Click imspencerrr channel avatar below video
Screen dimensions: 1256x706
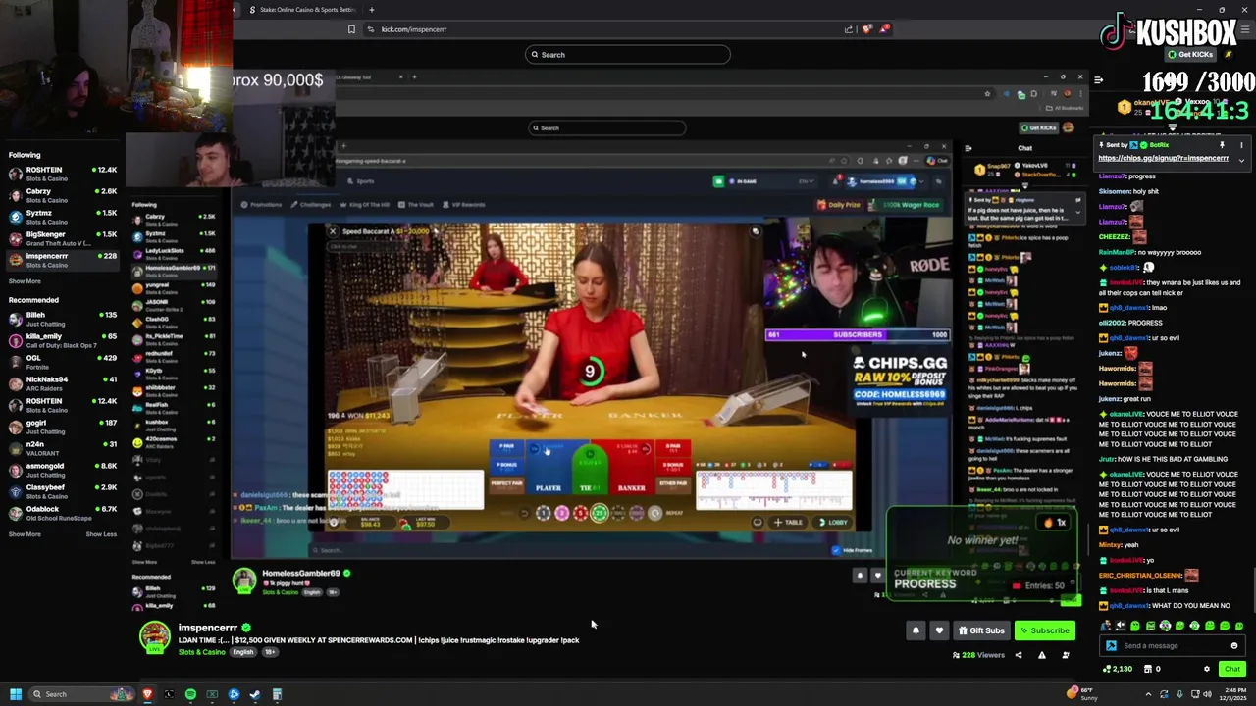pyautogui.click(x=154, y=637)
